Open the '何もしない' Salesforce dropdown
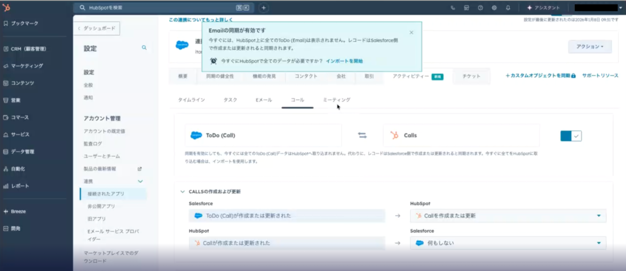 (x=508, y=243)
